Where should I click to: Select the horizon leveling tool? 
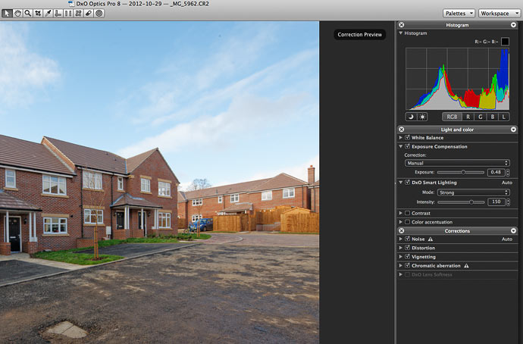pos(58,14)
